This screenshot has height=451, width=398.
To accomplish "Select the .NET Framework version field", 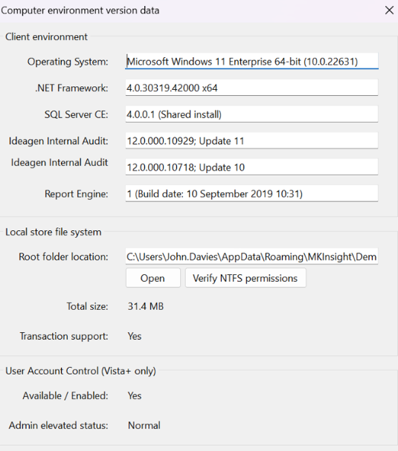I will 251,88.
